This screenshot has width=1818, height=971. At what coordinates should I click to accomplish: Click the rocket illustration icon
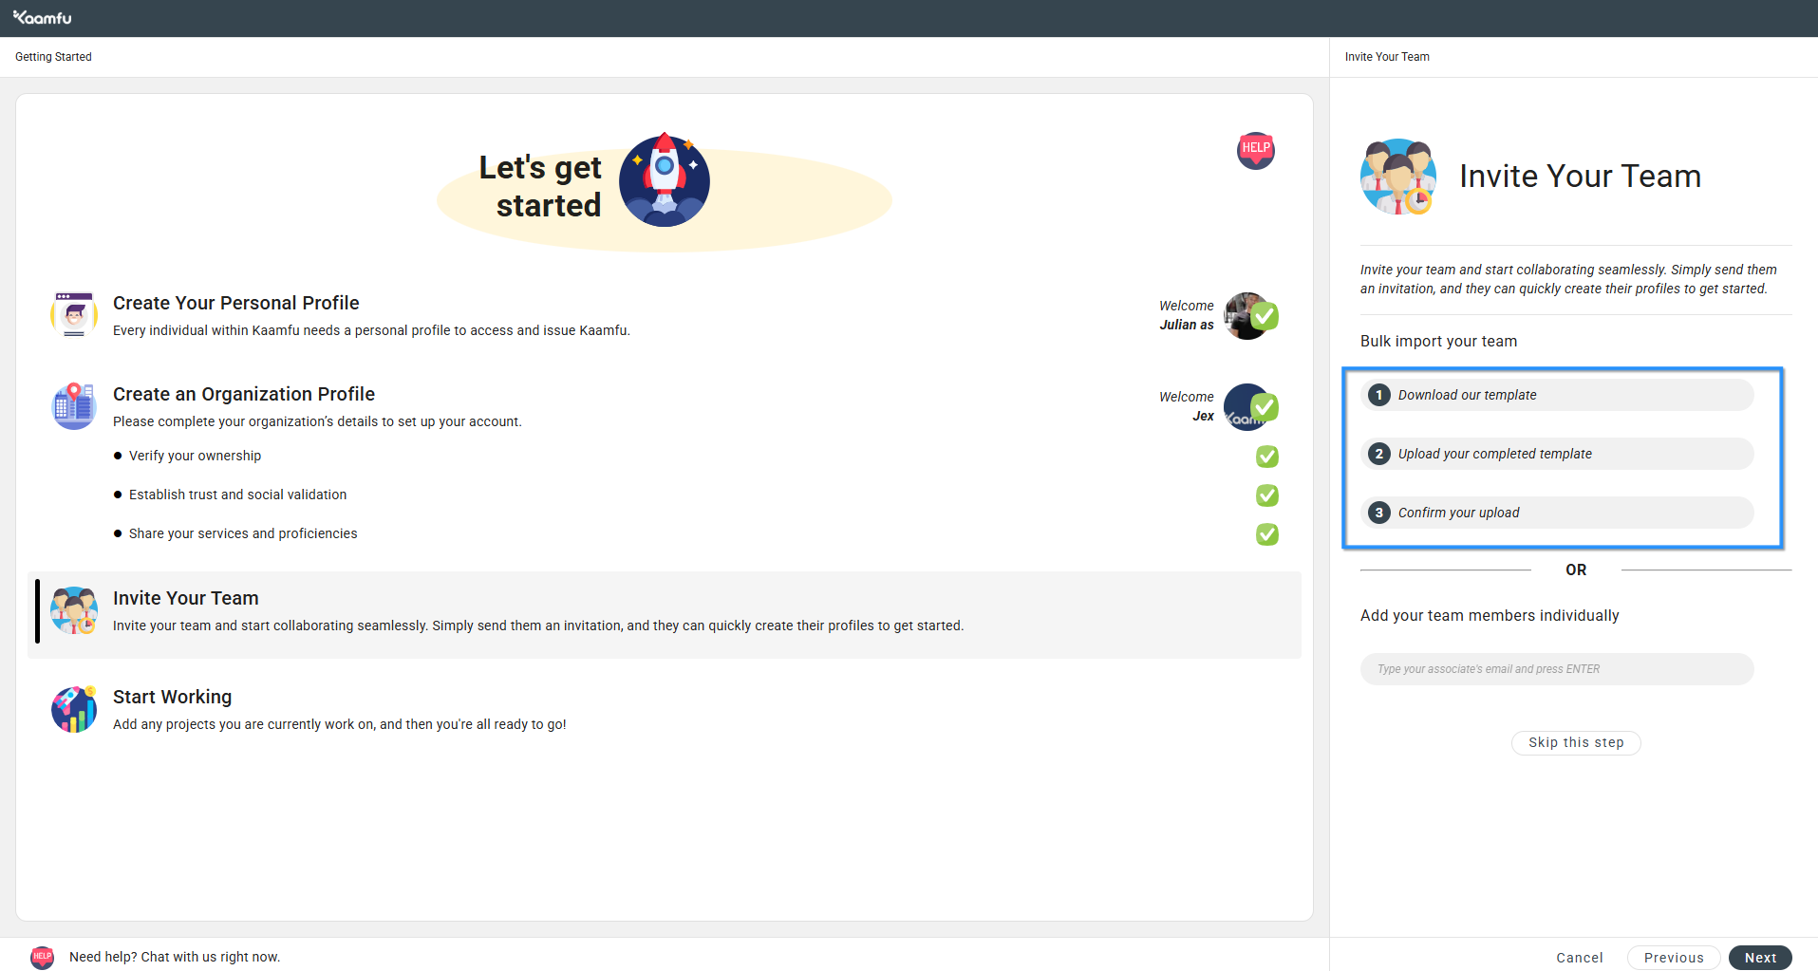(665, 180)
